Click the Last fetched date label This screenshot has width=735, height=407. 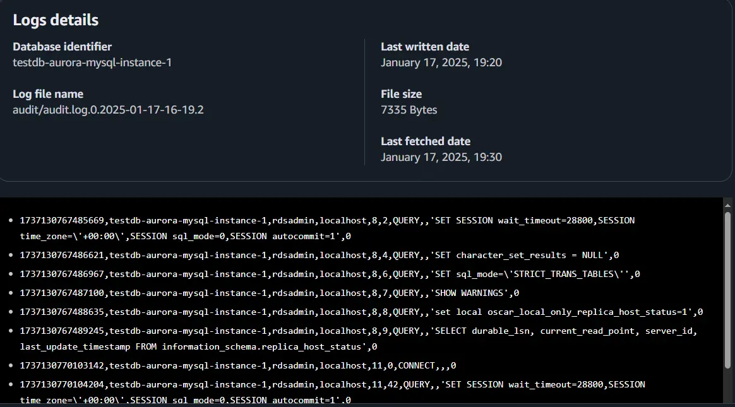pos(425,141)
